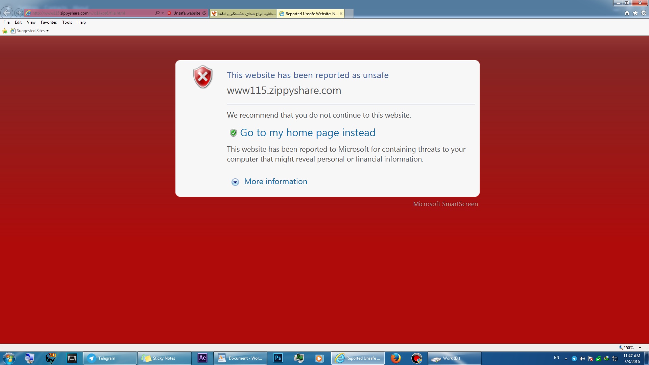This screenshot has width=649, height=365.
Task: Click the browser Back arrow button
Action: point(7,13)
